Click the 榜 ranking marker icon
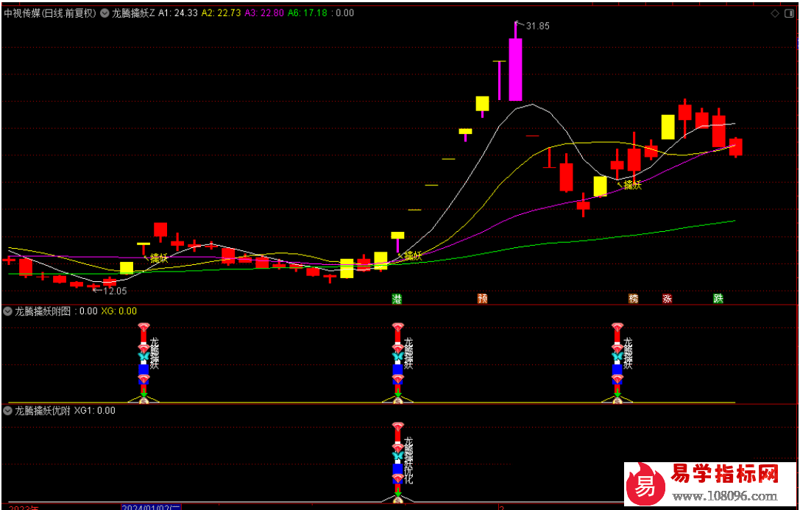The width and height of the screenshot is (800, 510). pos(633,299)
